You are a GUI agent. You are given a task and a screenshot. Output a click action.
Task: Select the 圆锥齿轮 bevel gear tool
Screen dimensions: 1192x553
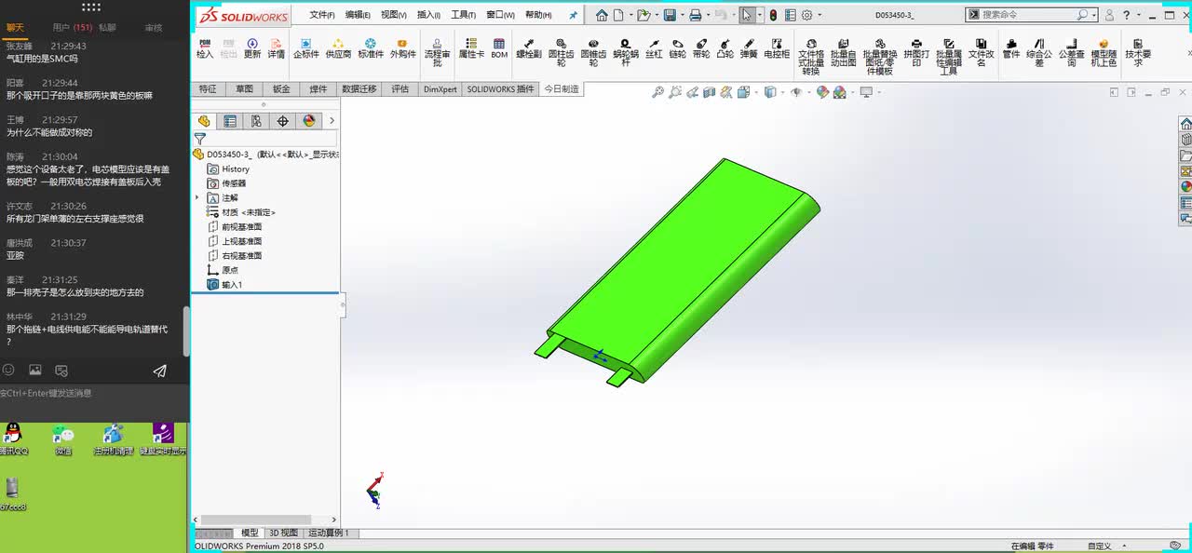point(593,52)
